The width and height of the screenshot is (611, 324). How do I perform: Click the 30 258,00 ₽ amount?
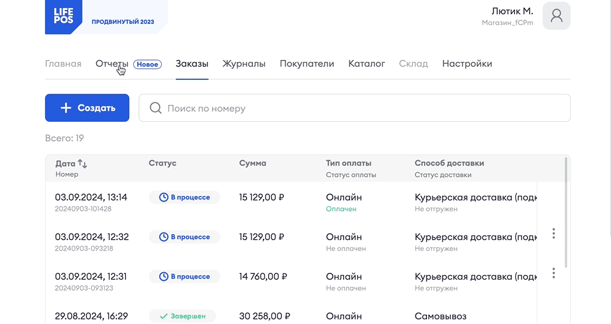(265, 316)
